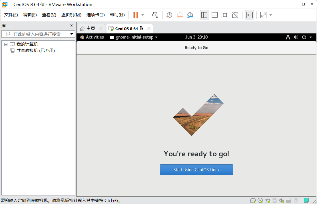
Task: Toggle the library sidebar view
Action: (204, 15)
